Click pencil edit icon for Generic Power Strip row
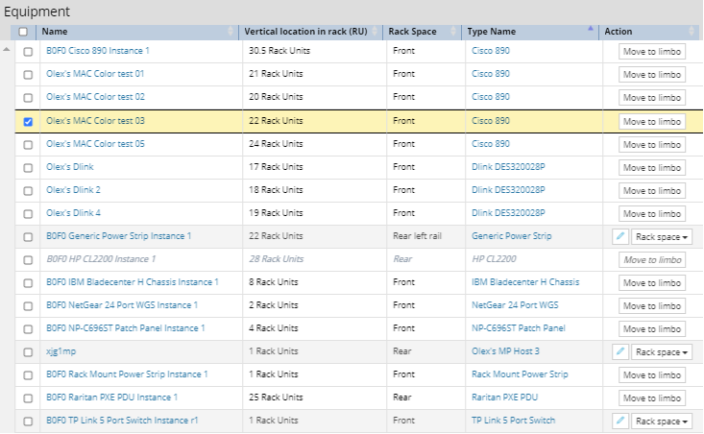Screen dimensions: 704x434 click(620, 236)
